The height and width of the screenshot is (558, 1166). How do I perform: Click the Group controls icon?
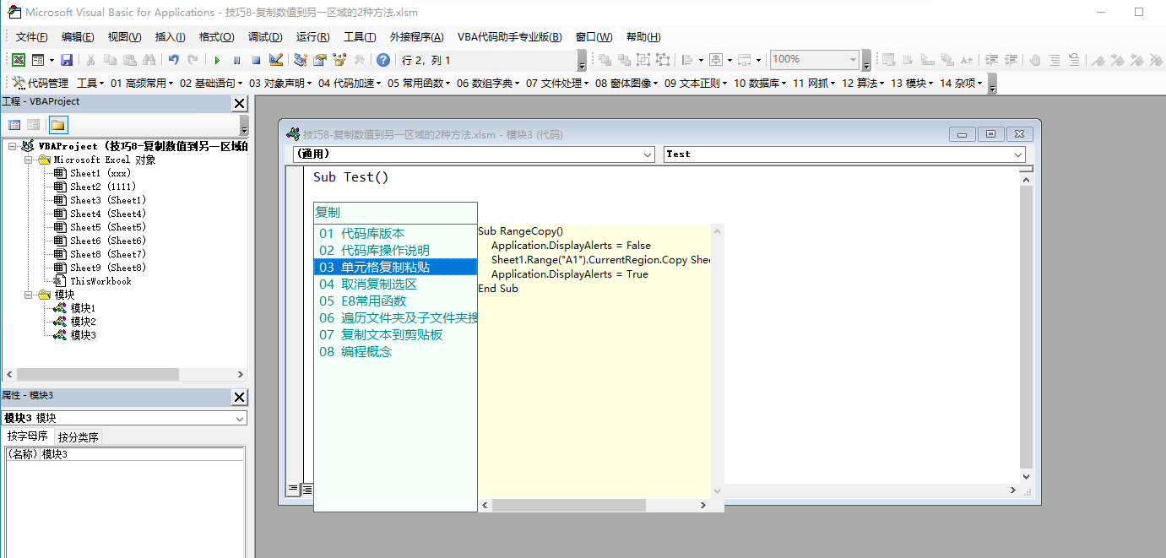(643, 60)
